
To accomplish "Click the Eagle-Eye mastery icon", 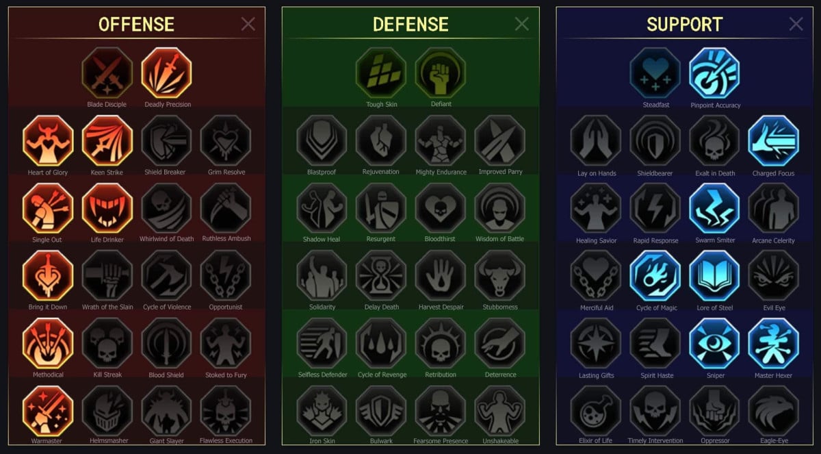I will (x=774, y=411).
